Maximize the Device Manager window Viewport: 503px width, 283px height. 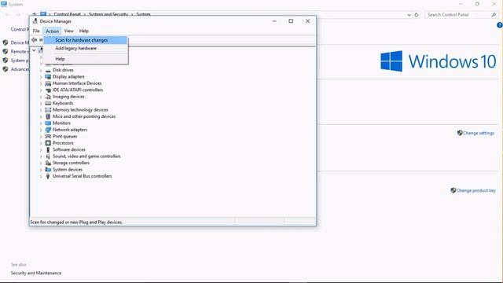291,21
